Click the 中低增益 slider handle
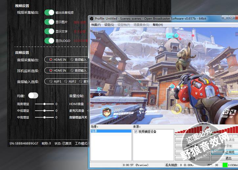 (44, 110)
